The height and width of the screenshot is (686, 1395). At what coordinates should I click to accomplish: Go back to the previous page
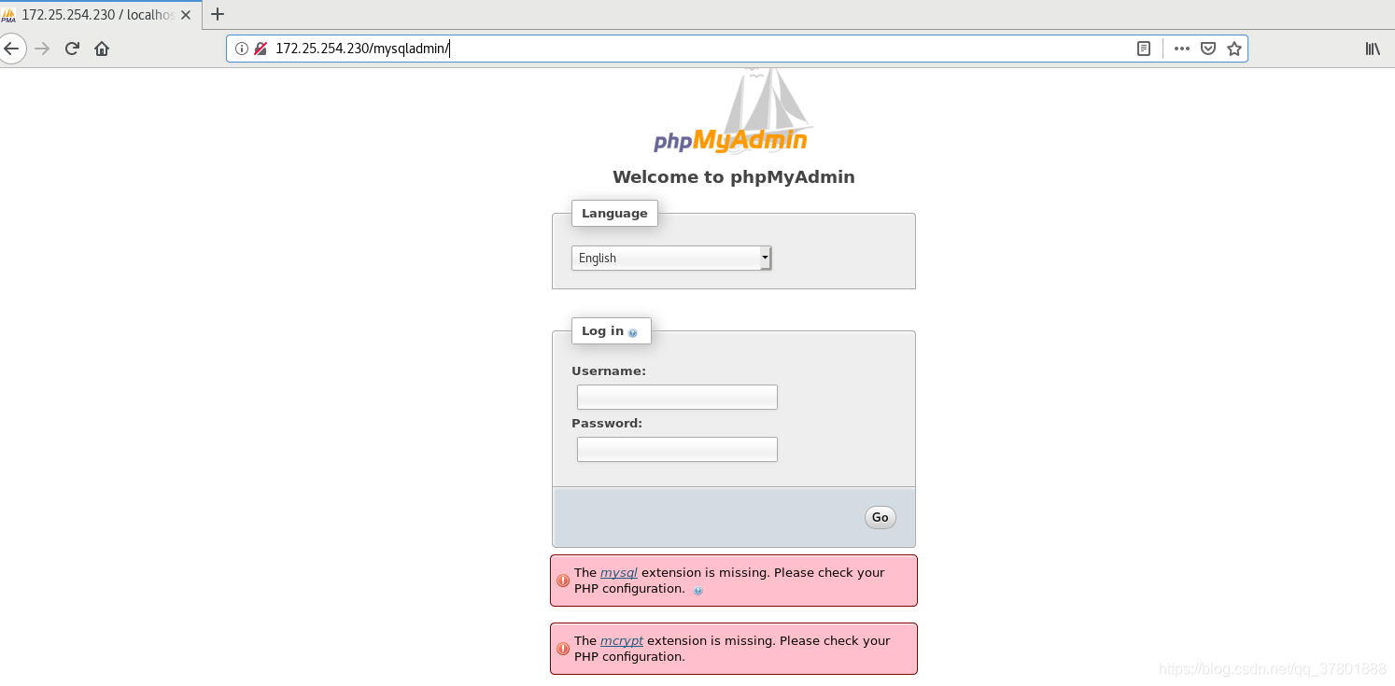[x=11, y=49]
